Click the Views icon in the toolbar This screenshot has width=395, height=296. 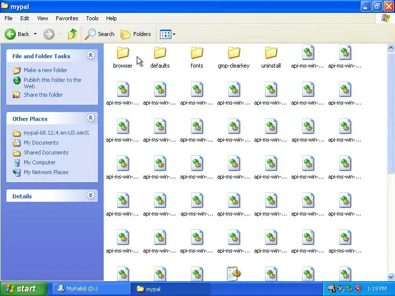click(x=165, y=34)
